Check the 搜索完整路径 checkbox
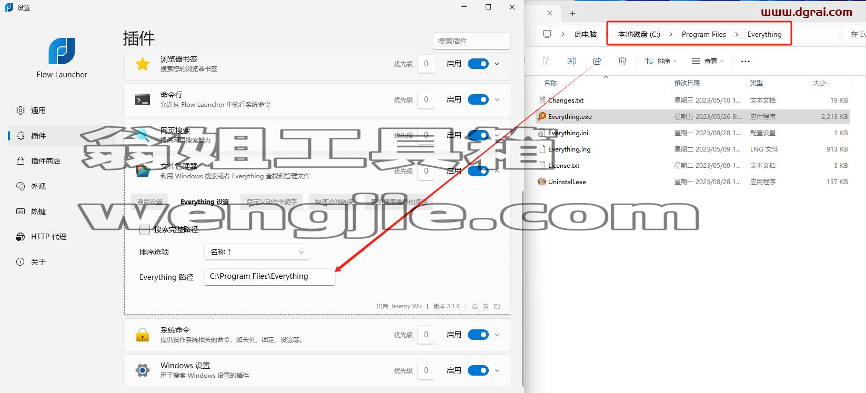Image resolution: width=866 pixels, height=393 pixels. 145,230
